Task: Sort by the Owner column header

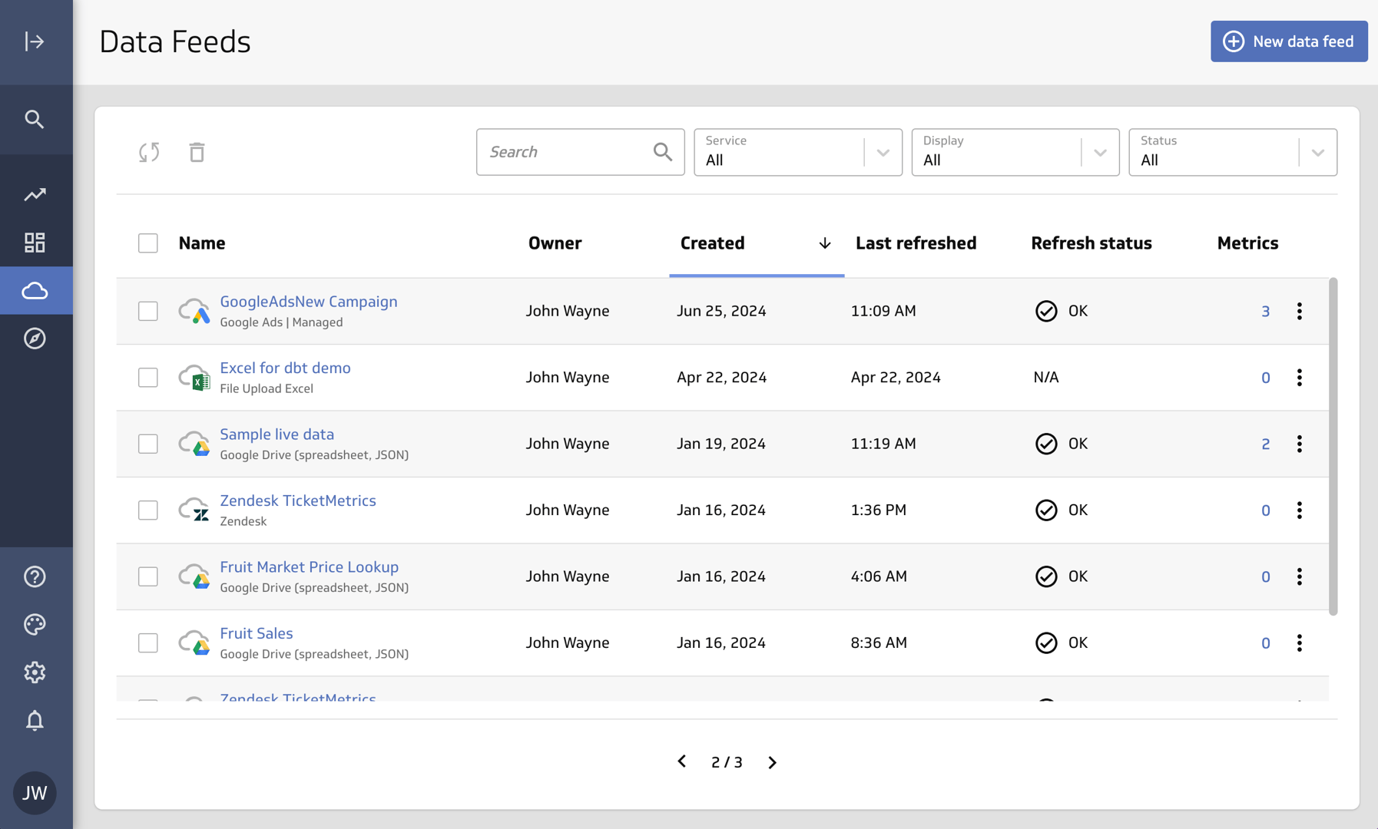Action: pyautogui.click(x=555, y=243)
